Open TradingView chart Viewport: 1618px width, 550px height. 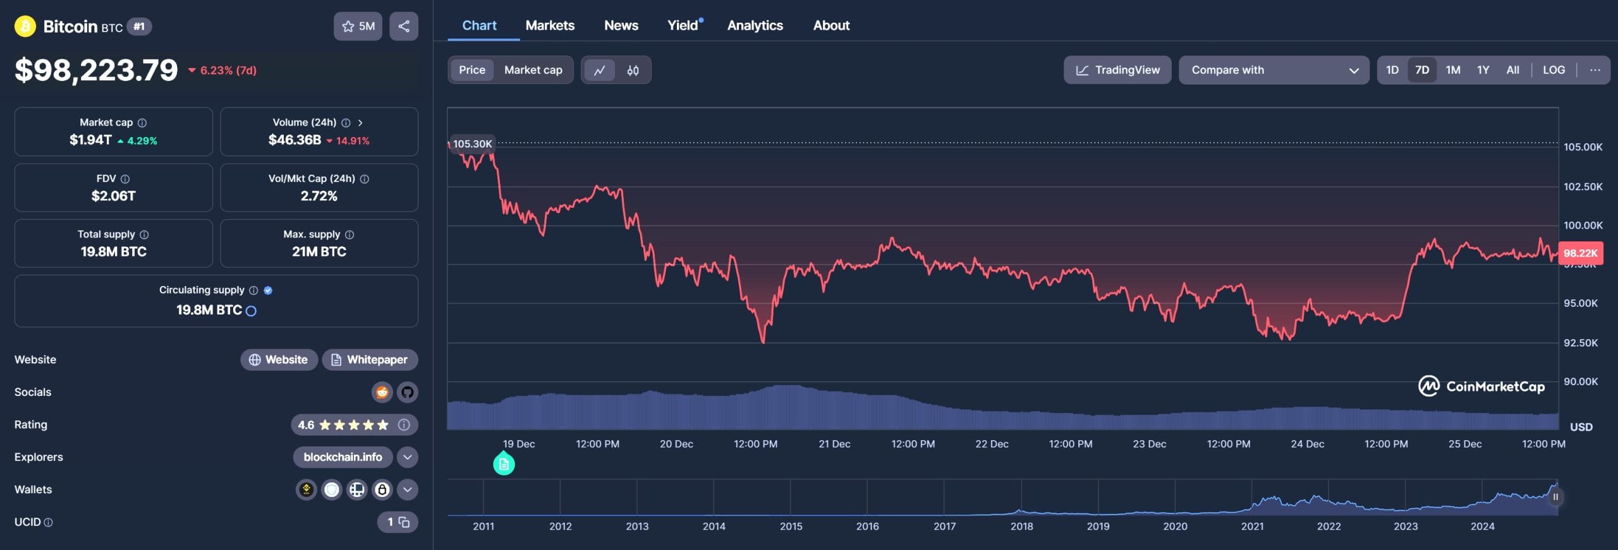pyautogui.click(x=1117, y=70)
